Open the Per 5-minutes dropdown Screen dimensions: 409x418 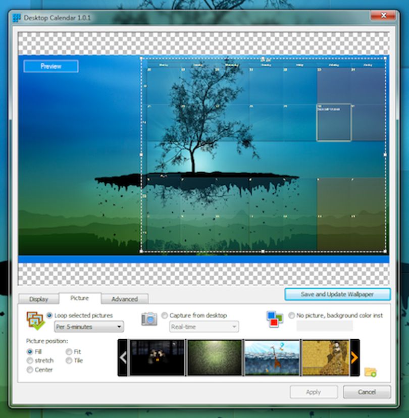[89, 327]
